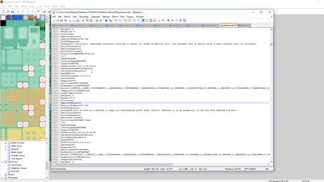Open Notepad++ File menu
This screenshot has height=182, width=324.
(54, 17)
